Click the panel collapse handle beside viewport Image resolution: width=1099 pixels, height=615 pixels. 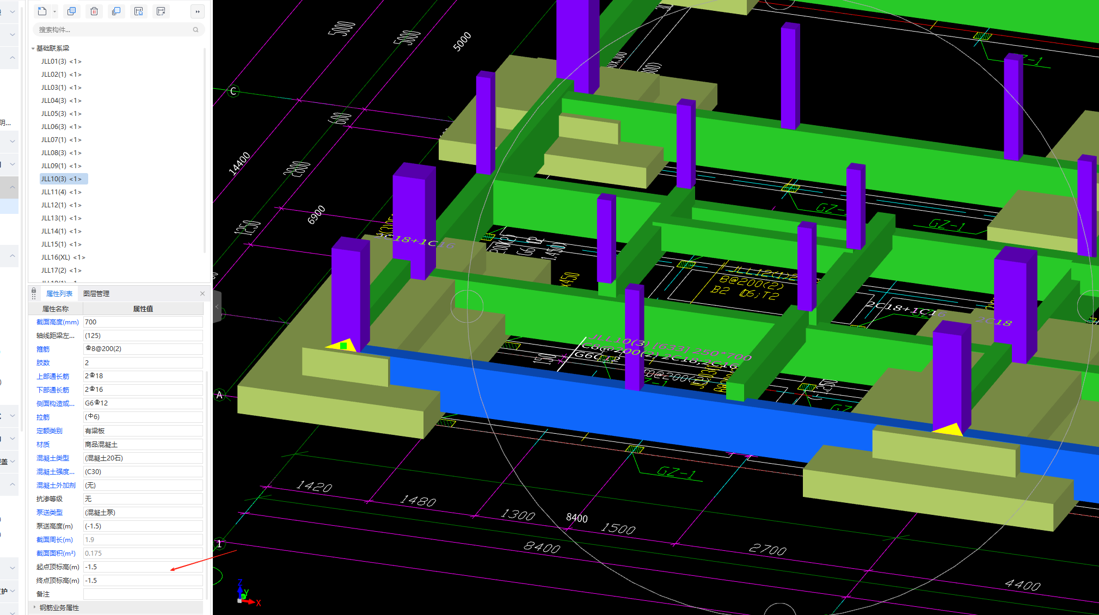217,306
